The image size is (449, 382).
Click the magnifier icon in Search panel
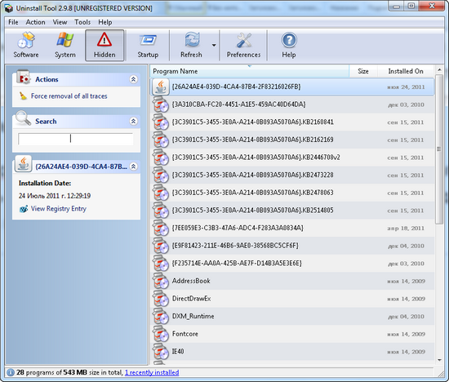coord(23,118)
